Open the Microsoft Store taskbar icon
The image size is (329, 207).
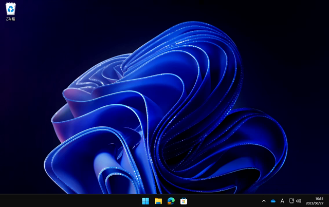tap(184, 201)
